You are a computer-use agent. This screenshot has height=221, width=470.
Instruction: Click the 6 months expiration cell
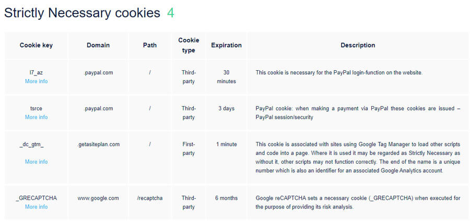click(226, 198)
